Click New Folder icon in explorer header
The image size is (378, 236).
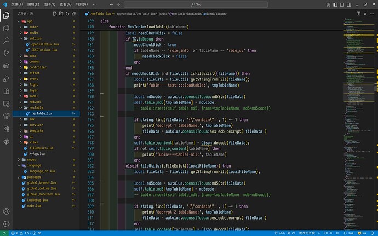pyautogui.click(x=61, y=14)
